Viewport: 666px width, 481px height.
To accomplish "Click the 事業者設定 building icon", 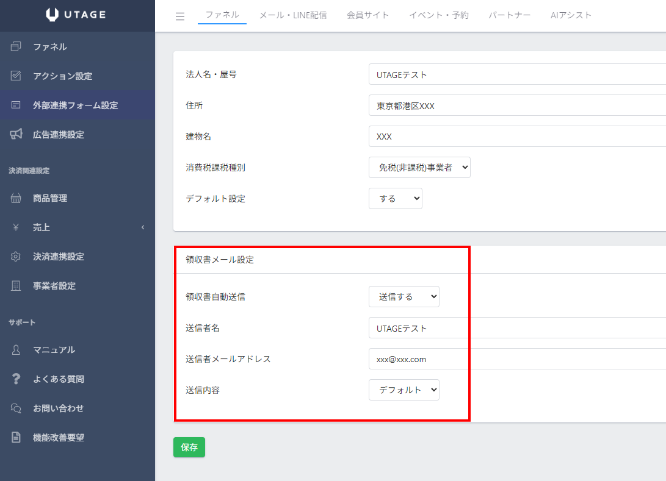I will [x=16, y=286].
